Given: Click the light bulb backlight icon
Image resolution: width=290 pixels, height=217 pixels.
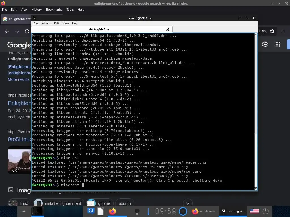Looking at the screenshot, I should (137, 211).
